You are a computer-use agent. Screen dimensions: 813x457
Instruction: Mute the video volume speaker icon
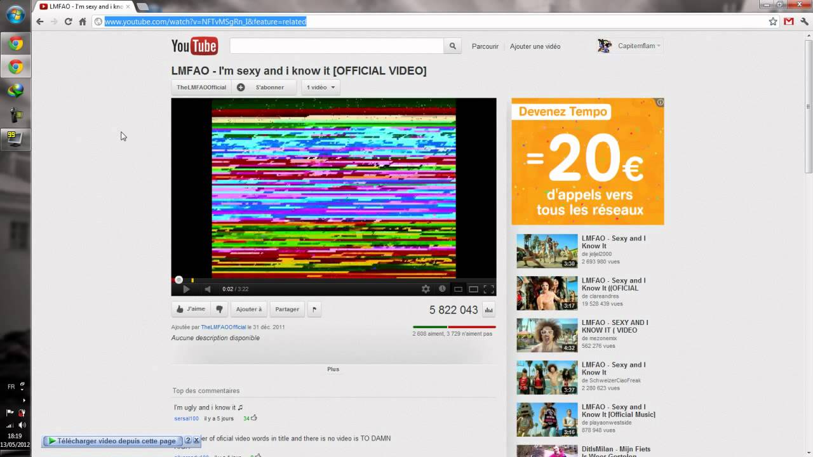(x=207, y=289)
